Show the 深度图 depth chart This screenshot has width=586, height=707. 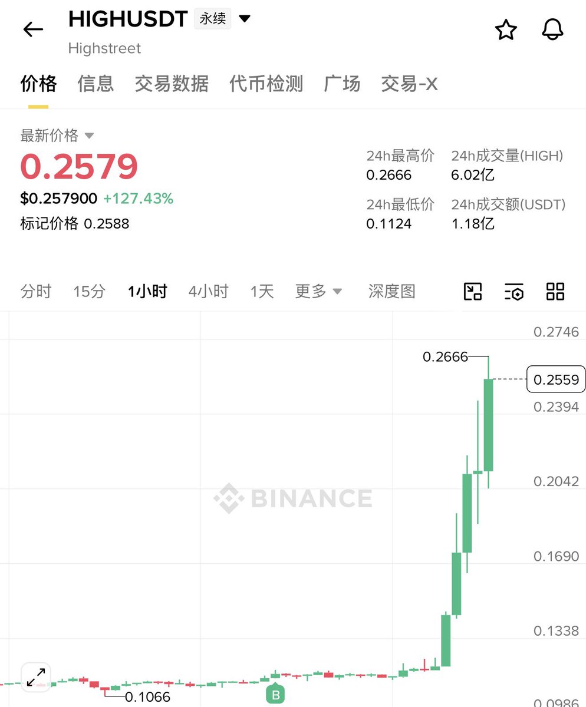[x=392, y=291]
